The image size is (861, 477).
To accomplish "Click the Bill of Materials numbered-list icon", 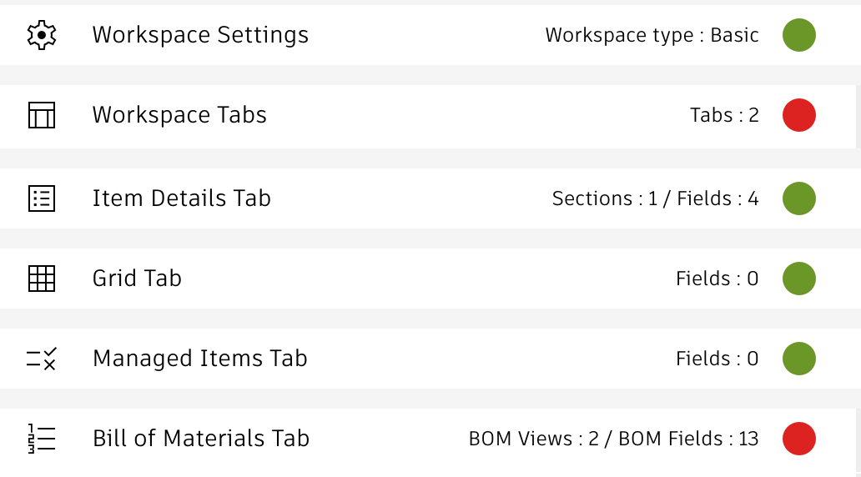I will pos(41,439).
